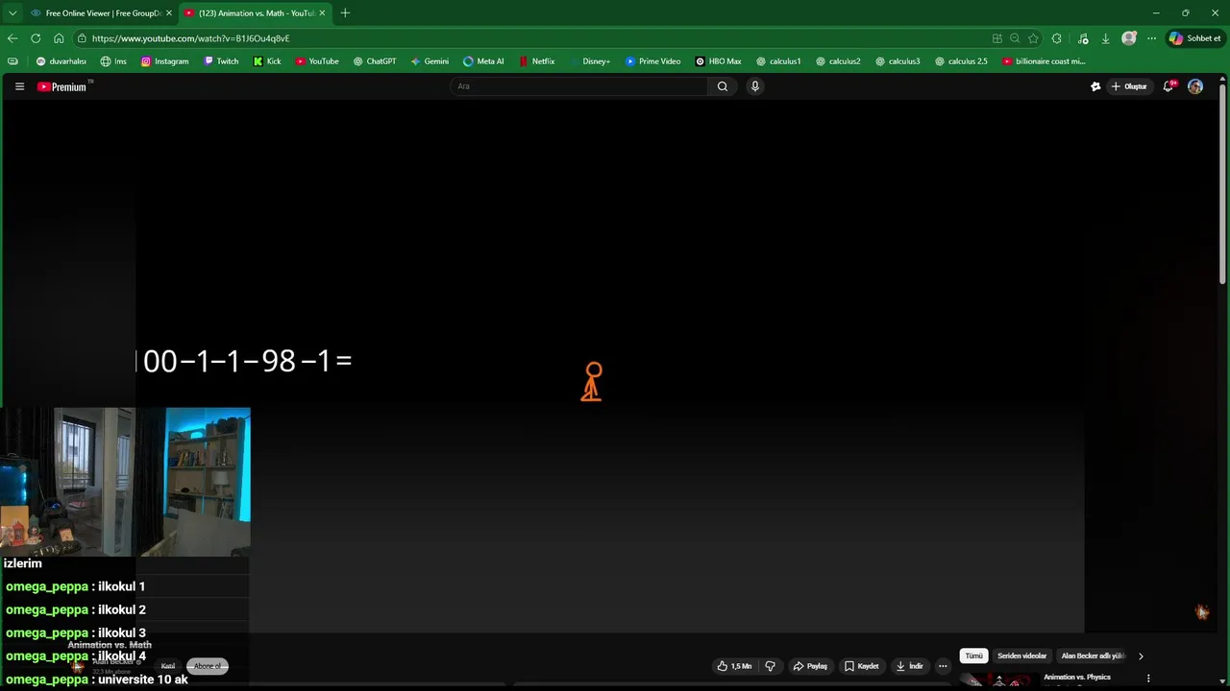Open the YouTube account avatar menu
The image size is (1230, 691).
point(1195,86)
